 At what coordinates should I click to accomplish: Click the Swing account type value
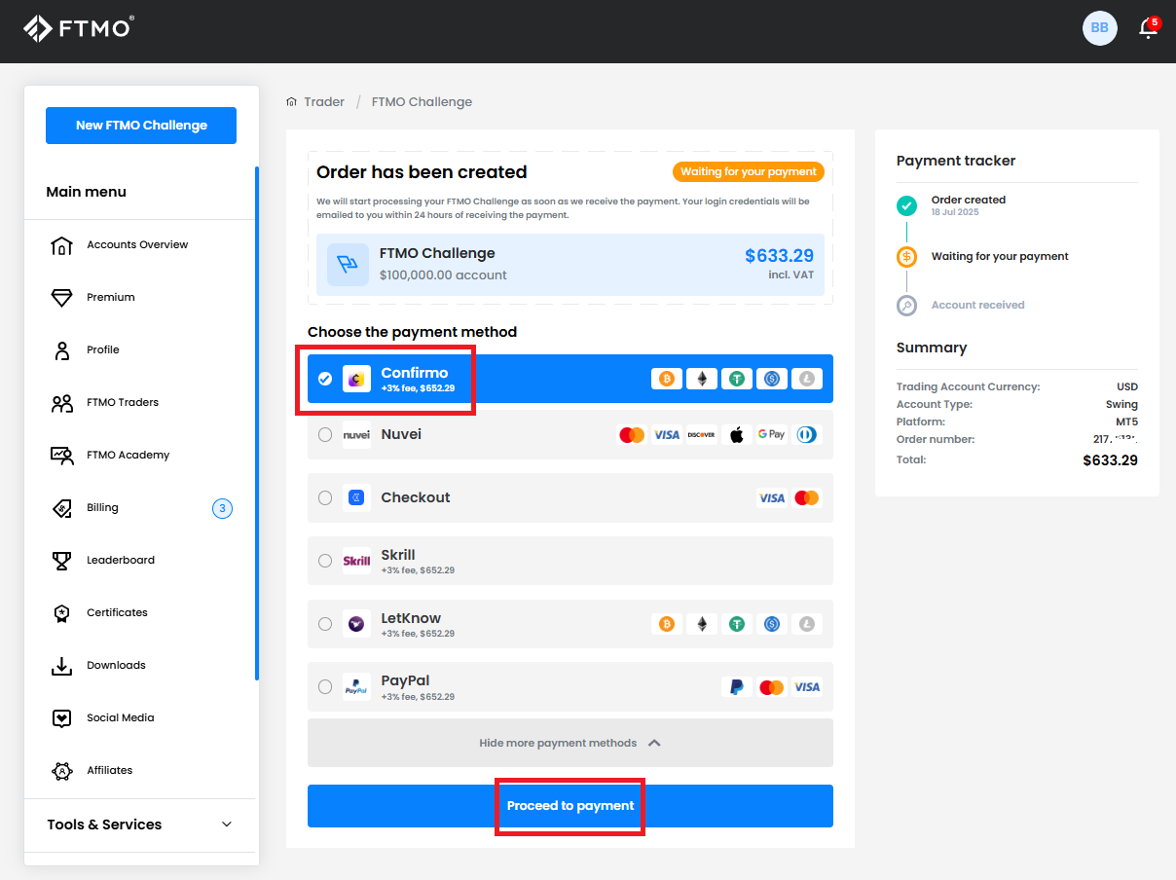coord(1121,405)
